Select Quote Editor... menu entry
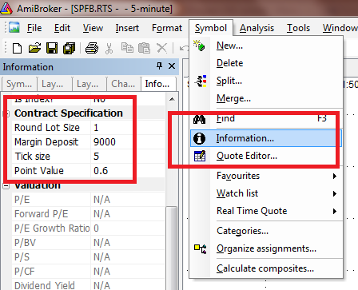358x290 pixels. click(266, 156)
